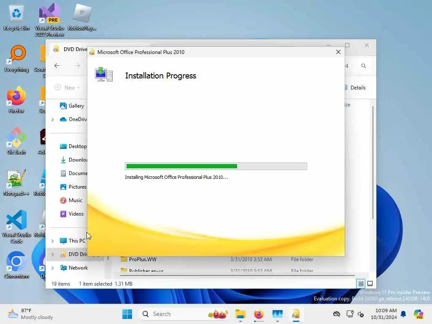Launch Git Bash from the desktop
Viewport: 432px width, 324px height.
pos(16,141)
